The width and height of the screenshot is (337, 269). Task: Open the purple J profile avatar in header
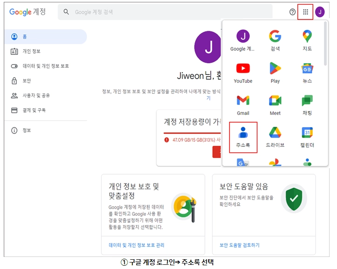(x=320, y=12)
